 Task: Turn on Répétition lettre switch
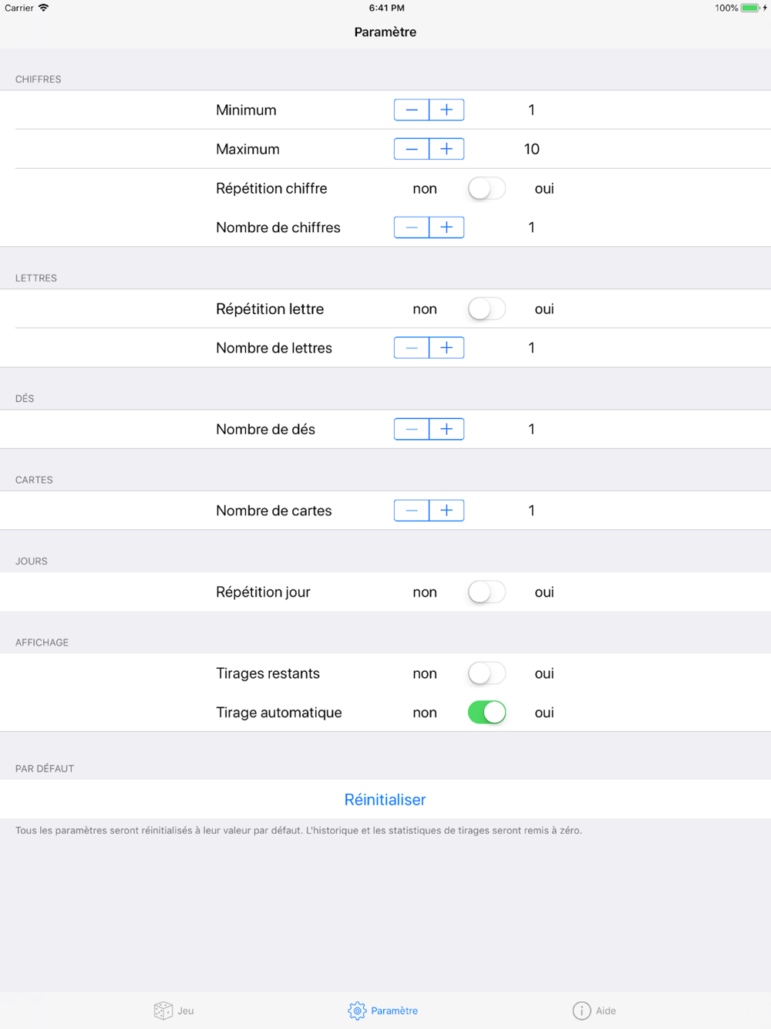point(487,309)
